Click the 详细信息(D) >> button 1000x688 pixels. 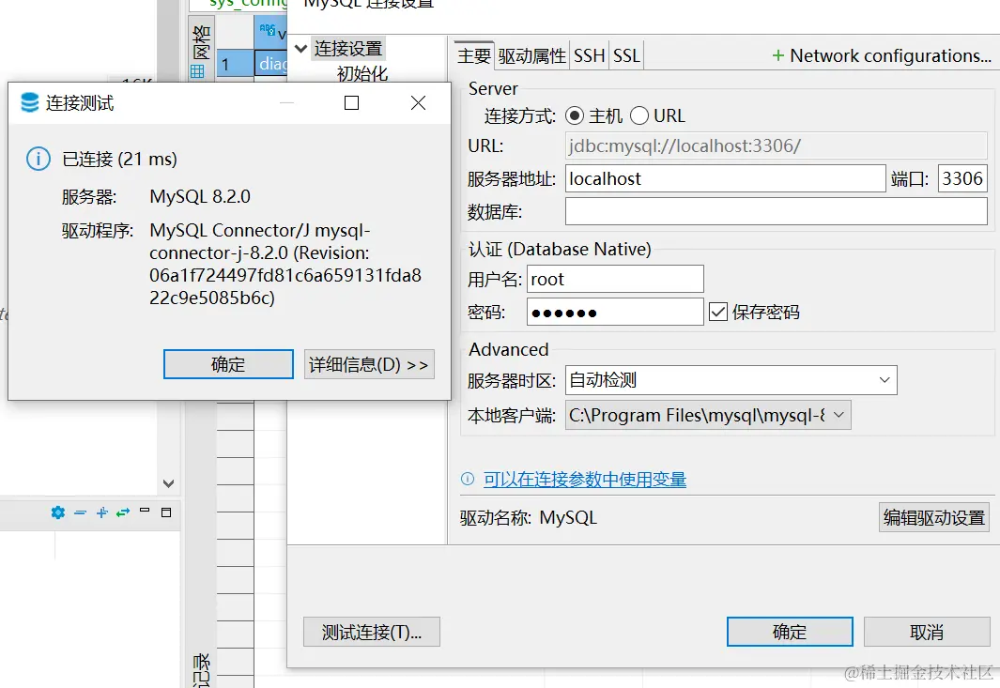[x=369, y=364]
